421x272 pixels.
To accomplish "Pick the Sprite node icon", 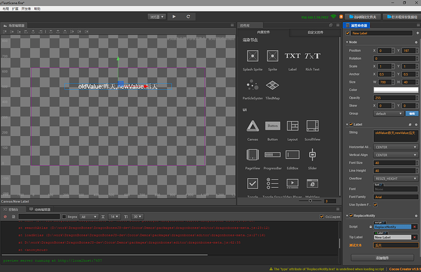I will (272, 56).
